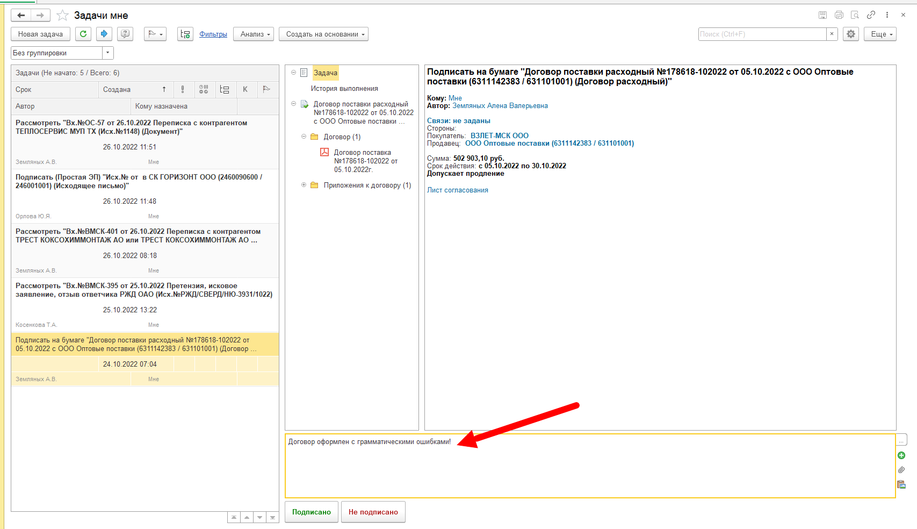
Task: Open the Фильтры link
Action: 213,34
